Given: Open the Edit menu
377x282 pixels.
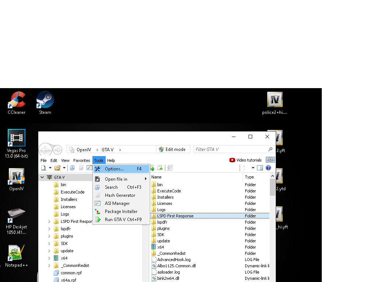Looking at the screenshot, I should click(x=54, y=160).
